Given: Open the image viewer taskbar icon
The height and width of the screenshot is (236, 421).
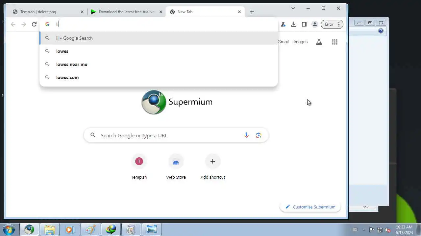Looking at the screenshot, I should coord(152,230).
